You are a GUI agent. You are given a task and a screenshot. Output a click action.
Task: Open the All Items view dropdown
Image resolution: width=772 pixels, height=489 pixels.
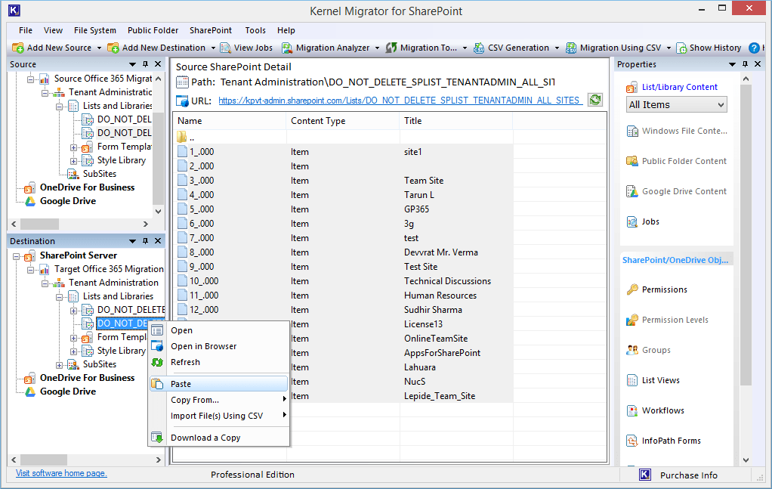coord(677,104)
